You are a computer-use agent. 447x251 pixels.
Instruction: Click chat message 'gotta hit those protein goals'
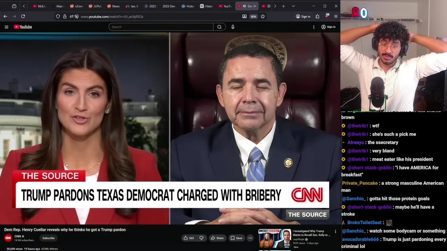399,199
